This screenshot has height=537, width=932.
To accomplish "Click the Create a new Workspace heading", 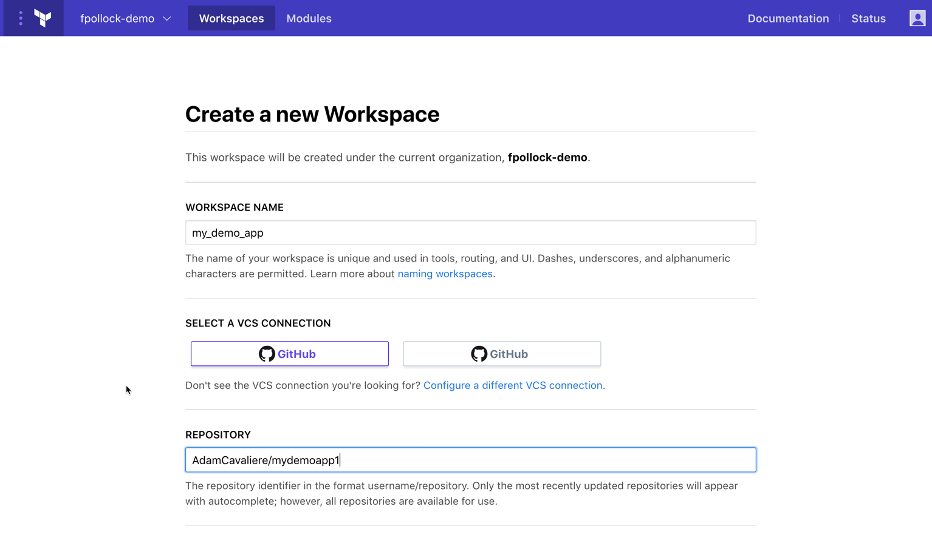I will click(x=312, y=114).
